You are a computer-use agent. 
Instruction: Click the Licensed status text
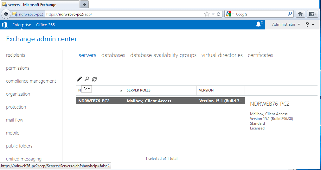click(257, 128)
